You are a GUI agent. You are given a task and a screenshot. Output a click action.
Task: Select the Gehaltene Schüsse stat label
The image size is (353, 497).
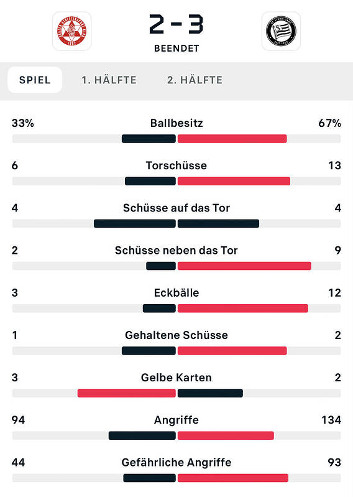[x=176, y=335]
